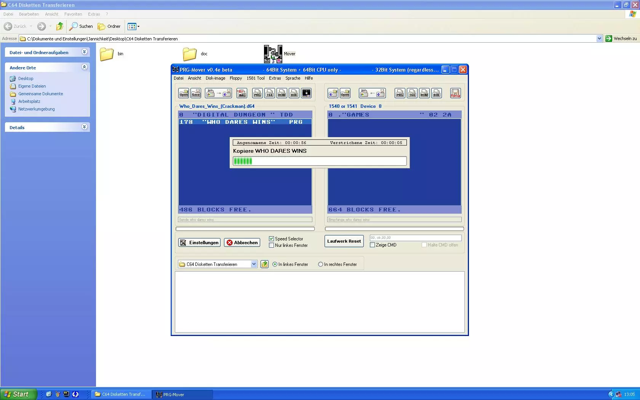Open Desktop link in Andere Orte

26,78
